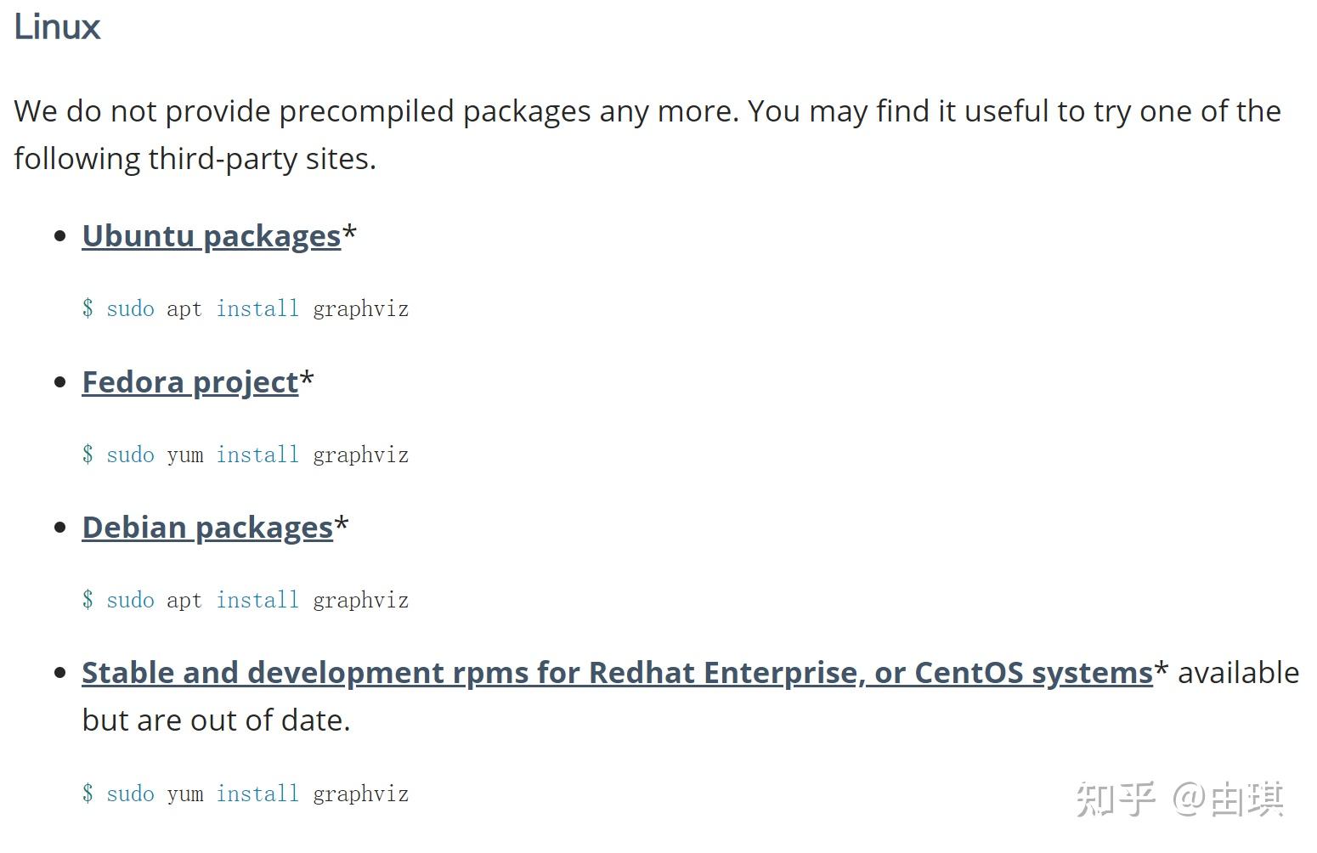Click the bullet beside Stable and development rpms
1317x853 pixels.
click(x=59, y=673)
